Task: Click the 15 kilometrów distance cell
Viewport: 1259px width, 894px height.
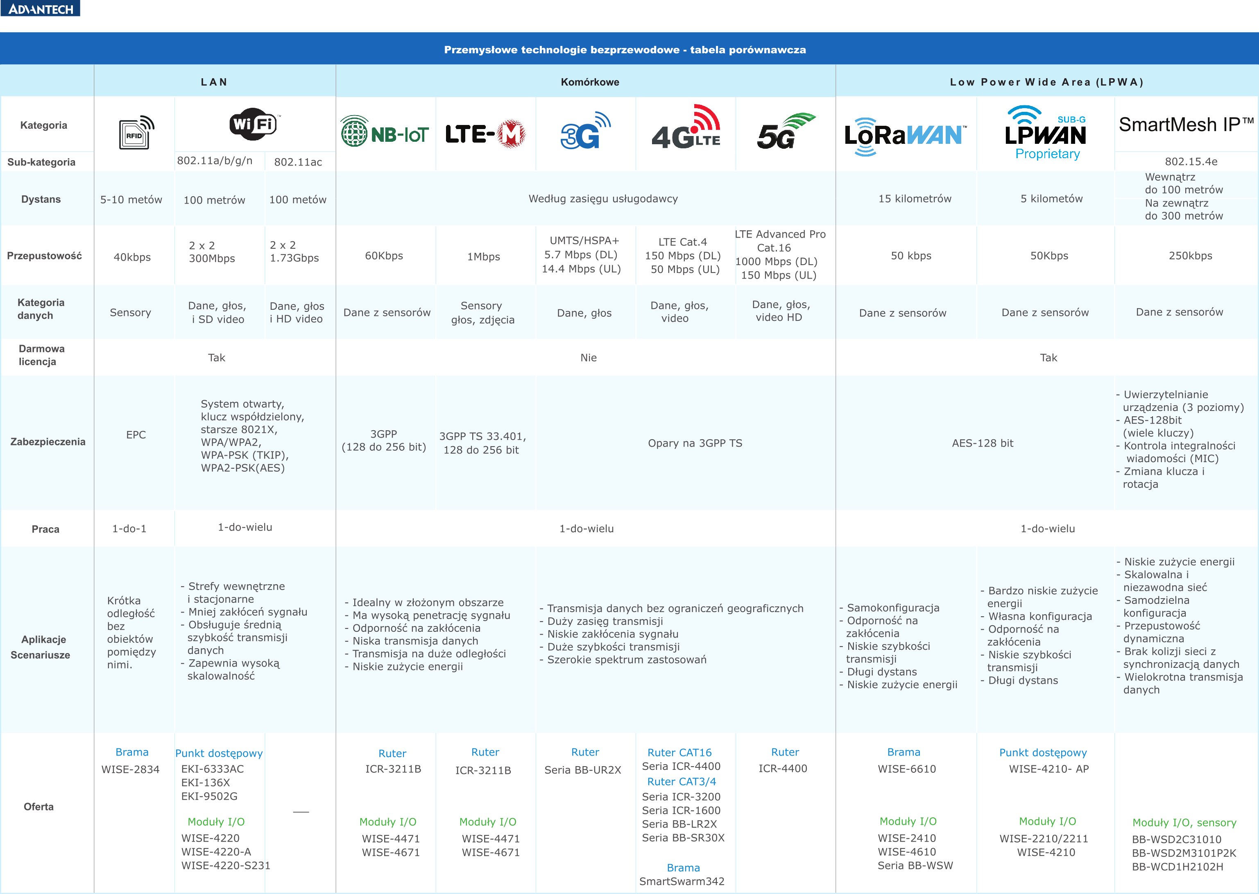Action: 915,199
